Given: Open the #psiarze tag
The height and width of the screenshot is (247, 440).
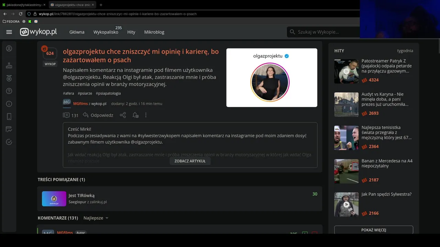Looking at the screenshot, I should [85, 93].
